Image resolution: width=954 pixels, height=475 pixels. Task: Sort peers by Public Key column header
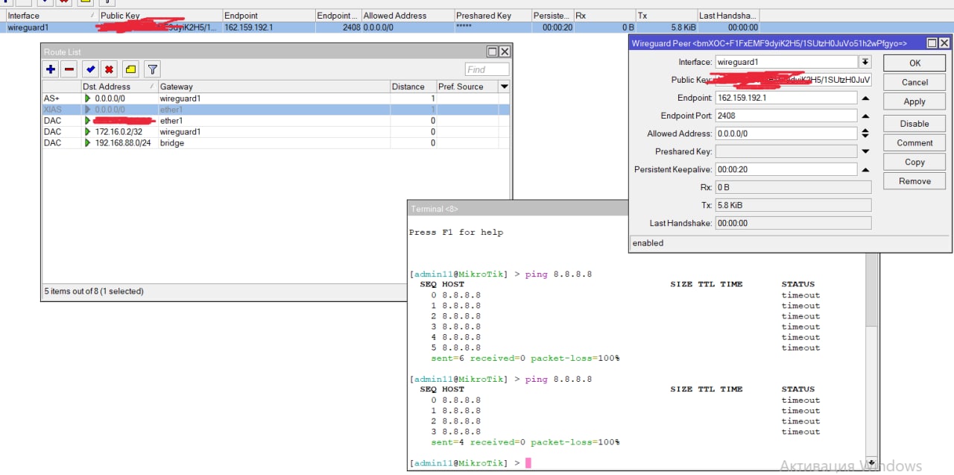[x=160, y=16]
